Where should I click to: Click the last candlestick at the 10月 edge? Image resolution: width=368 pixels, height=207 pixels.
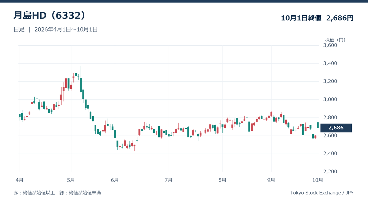318,126
